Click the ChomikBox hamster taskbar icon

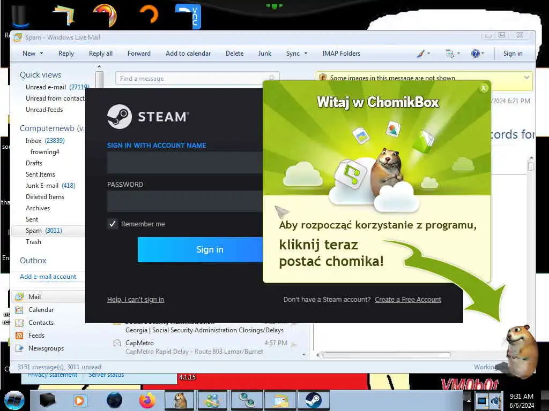tap(180, 400)
